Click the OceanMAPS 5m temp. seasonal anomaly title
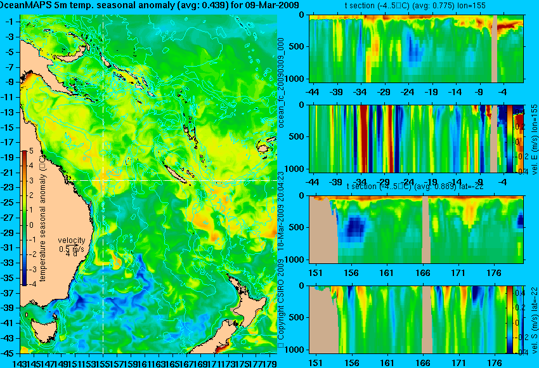Viewport: 539px width, 368px height. 150,5
